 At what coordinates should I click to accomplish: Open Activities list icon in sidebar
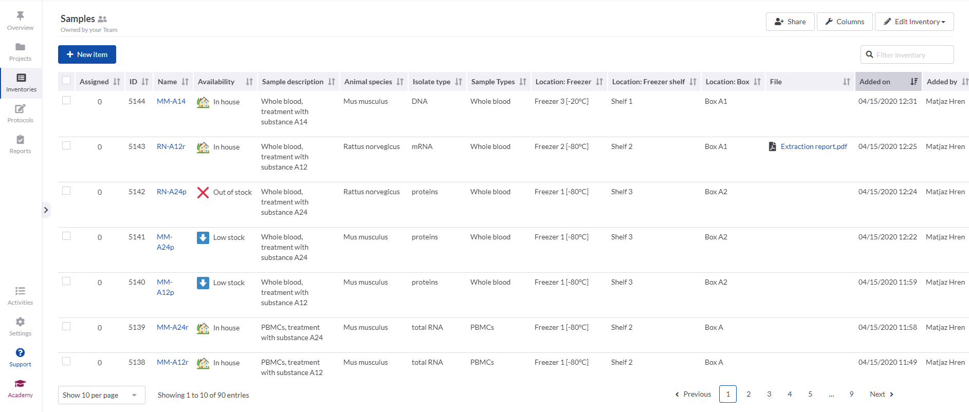pos(20,291)
